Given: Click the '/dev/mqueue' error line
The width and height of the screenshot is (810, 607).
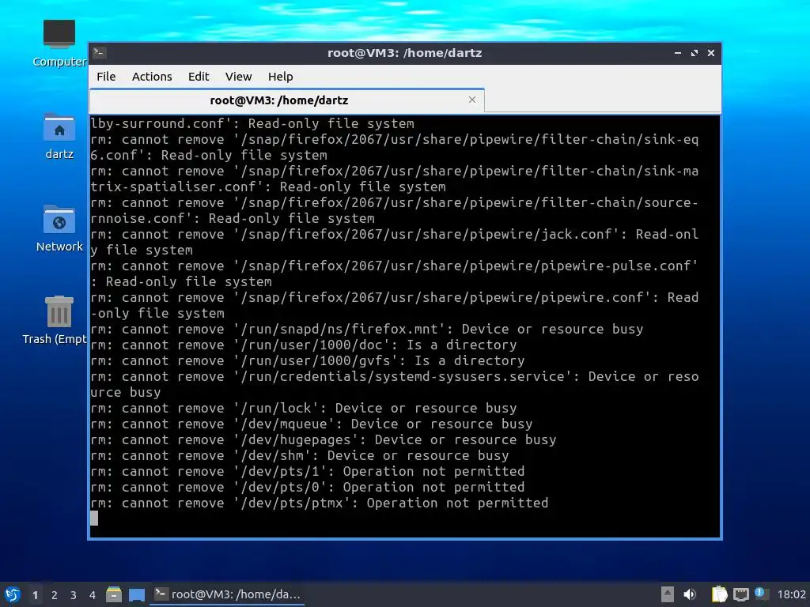Looking at the screenshot, I should point(312,424).
